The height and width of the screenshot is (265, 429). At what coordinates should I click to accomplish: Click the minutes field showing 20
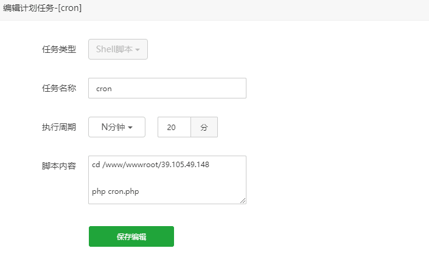(174, 127)
